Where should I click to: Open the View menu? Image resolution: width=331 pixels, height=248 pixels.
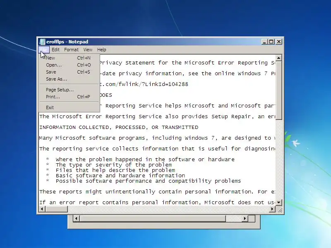coord(88,50)
